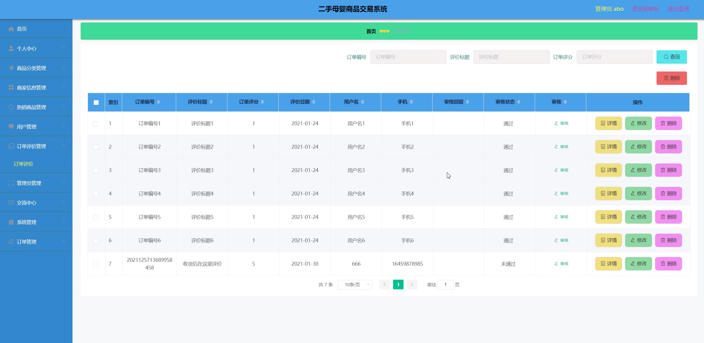704x343 pixels.
Task: Sort by 审核状态 column arrows
Action: tap(519, 102)
